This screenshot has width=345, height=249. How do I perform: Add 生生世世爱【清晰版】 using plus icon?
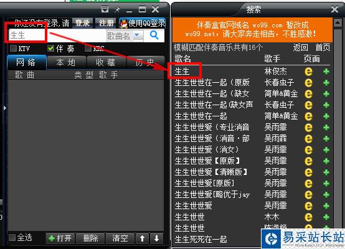point(326,172)
